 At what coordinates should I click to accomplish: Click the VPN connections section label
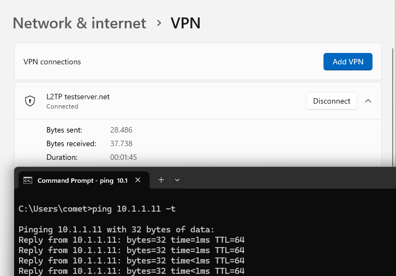pyautogui.click(x=52, y=62)
